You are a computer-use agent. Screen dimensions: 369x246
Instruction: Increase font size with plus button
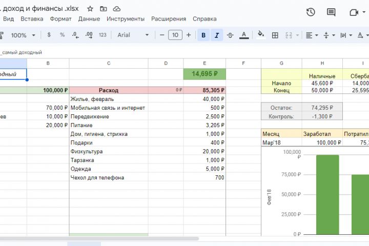click(189, 35)
